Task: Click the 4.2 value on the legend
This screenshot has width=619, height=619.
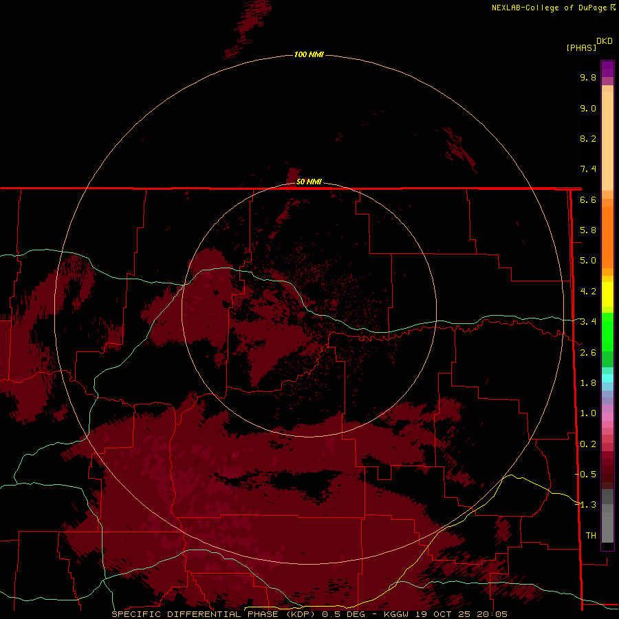Action: 588,292
